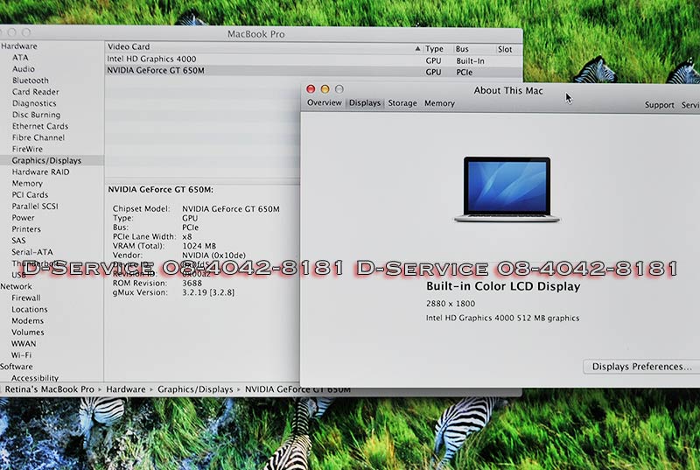Open Diagnostics in the sidebar
Image resolution: width=700 pixels, height=470 pixels.
point(34,103)
